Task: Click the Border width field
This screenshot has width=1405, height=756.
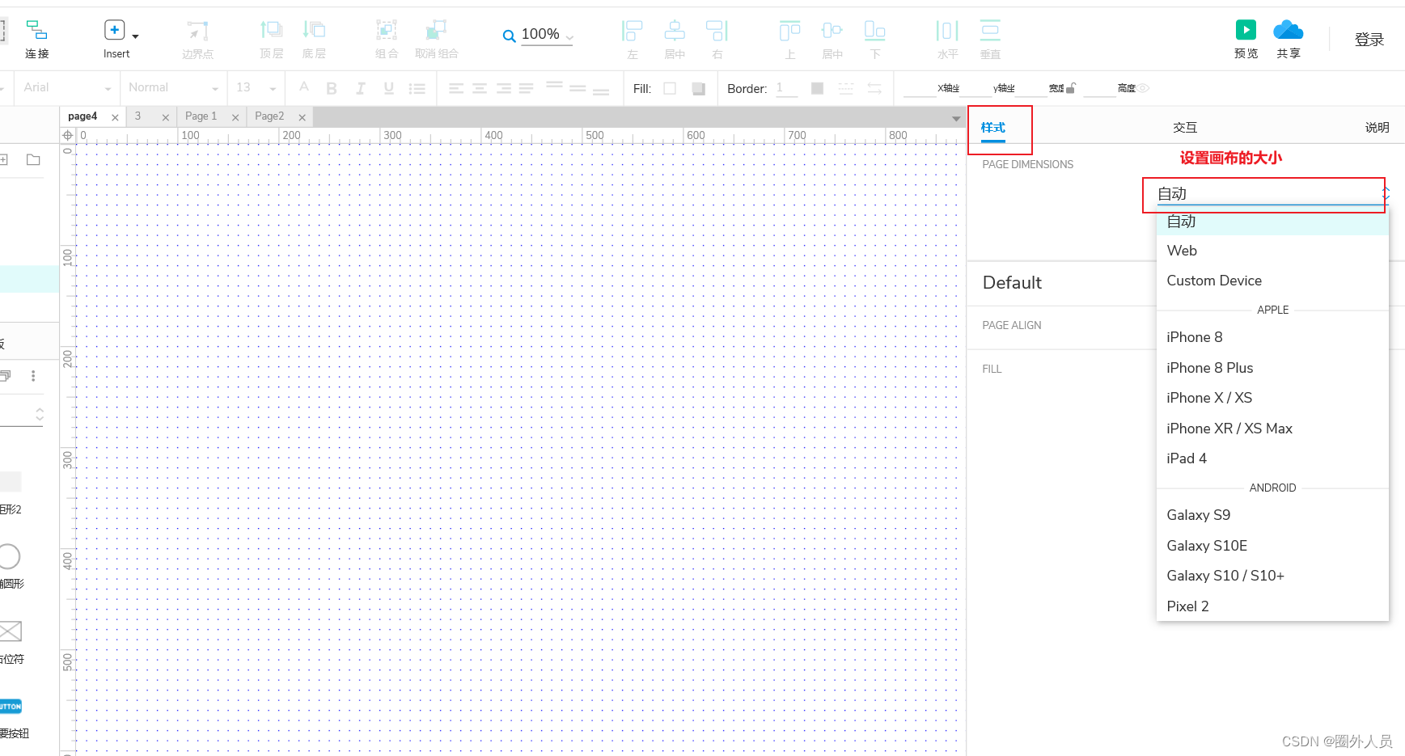Action: click(x=786, y=88)
